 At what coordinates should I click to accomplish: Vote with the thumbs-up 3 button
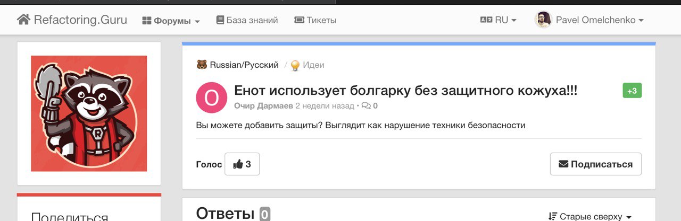click(242, 164)
